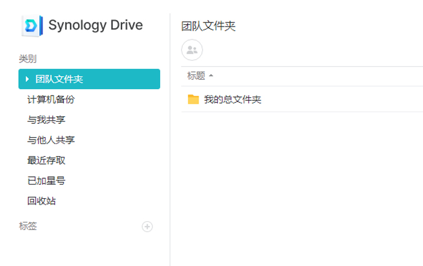Open the 回收站 recycle bin
The height and width of the screenshot is (266, 423).
pos(41,201)
